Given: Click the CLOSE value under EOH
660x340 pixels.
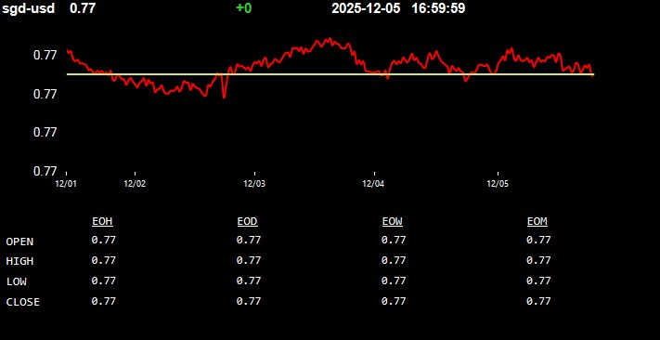Looking at the screenshot, I should tap(104, 301).
